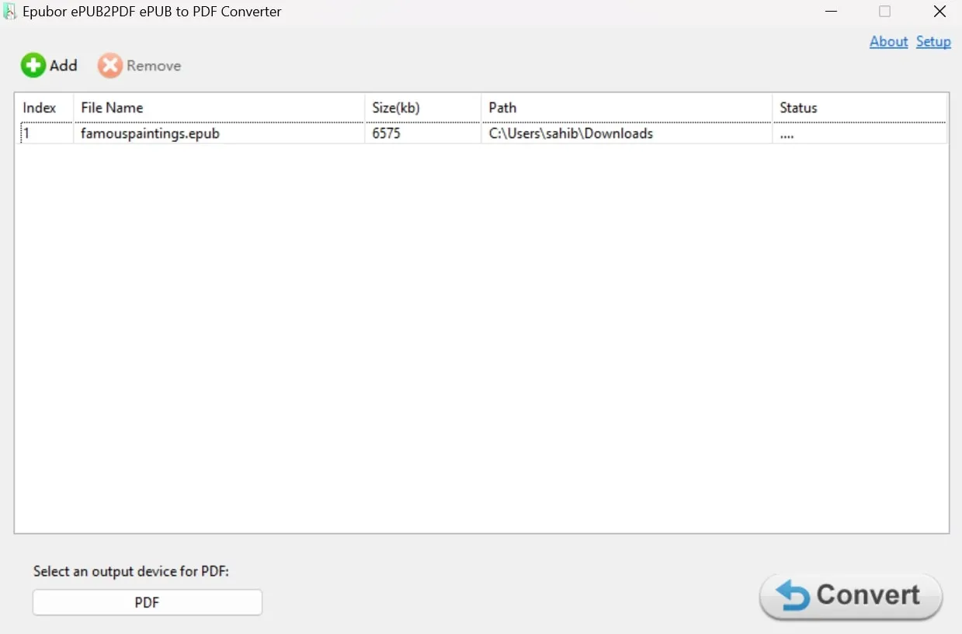Select the Remove toolbar item

[x=139, y=65]
